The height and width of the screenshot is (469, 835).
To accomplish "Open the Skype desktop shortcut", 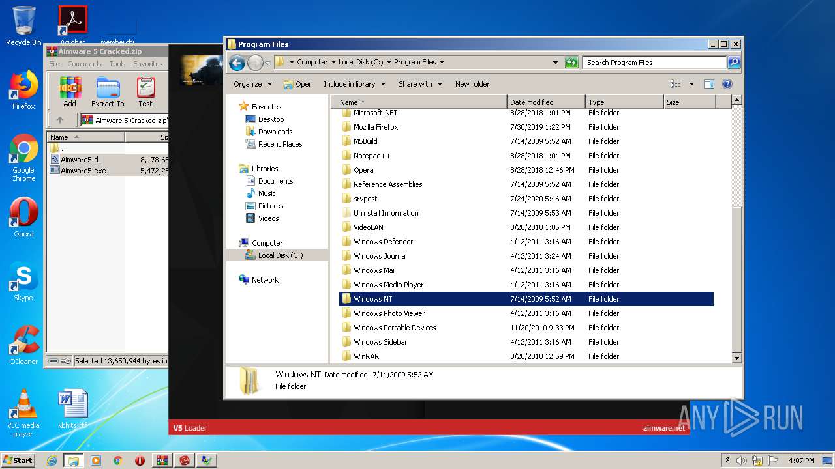I will (x=23, y=282).
